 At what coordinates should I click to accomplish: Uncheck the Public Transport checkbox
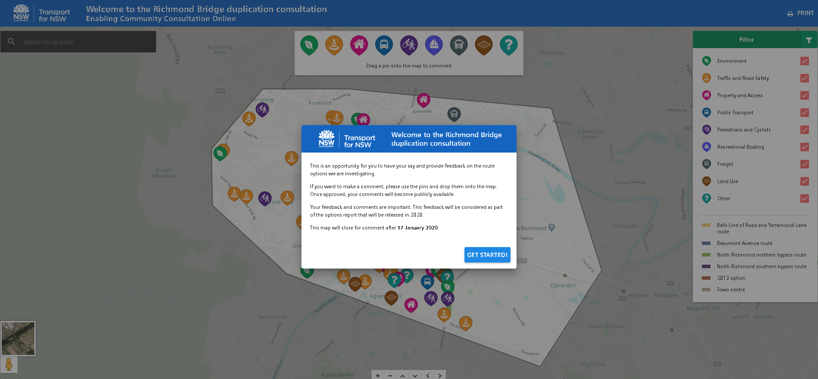[805, 113]
